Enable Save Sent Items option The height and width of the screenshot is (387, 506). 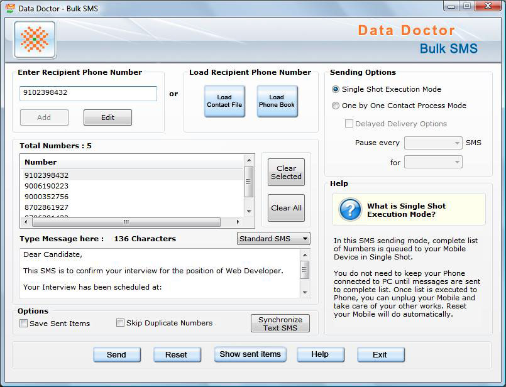(23, 323)
